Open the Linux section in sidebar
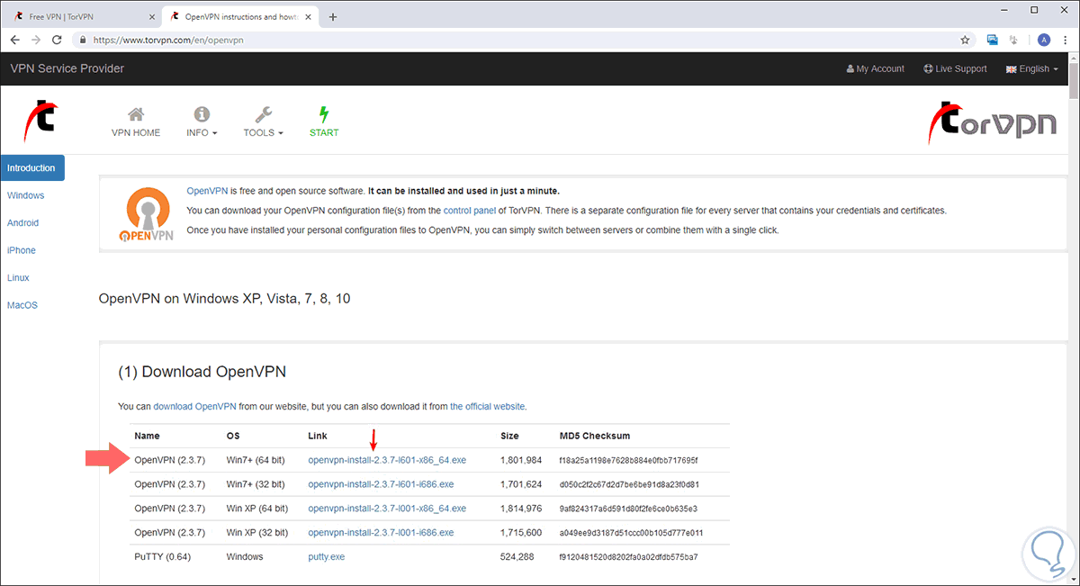 click(x=18, y=278)
